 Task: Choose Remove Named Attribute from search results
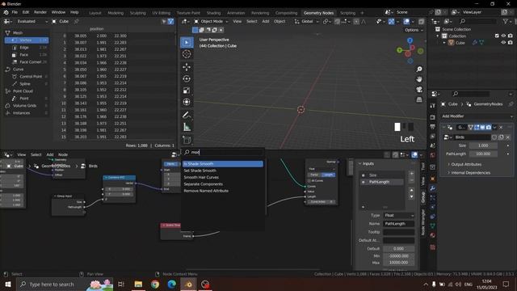pyautogui.click(x=223, y=191)
